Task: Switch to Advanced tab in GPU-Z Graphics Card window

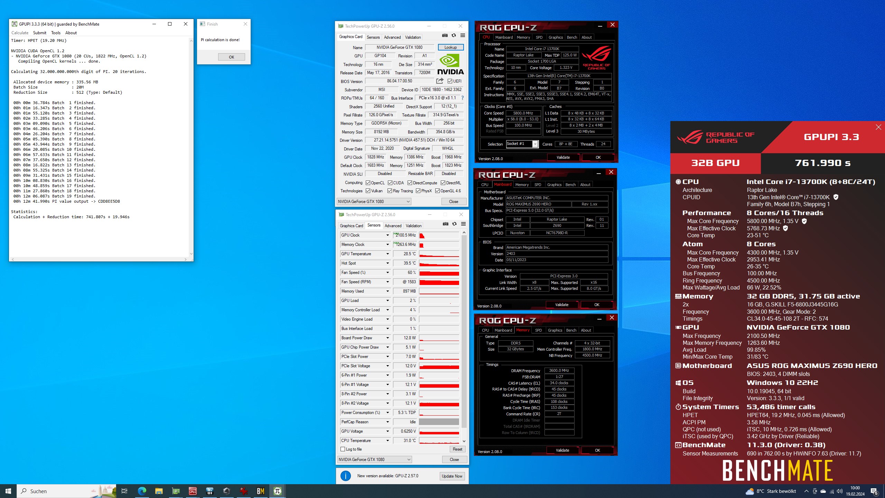Action: (x=392, y=37)
